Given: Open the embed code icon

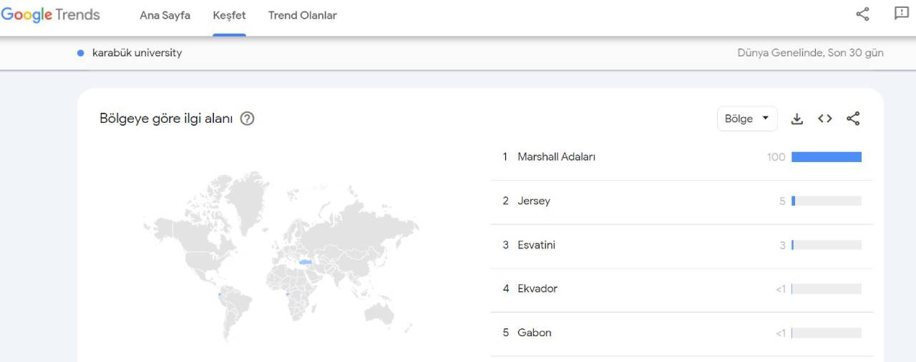Looking at the screenshot, I should (825, 119).
